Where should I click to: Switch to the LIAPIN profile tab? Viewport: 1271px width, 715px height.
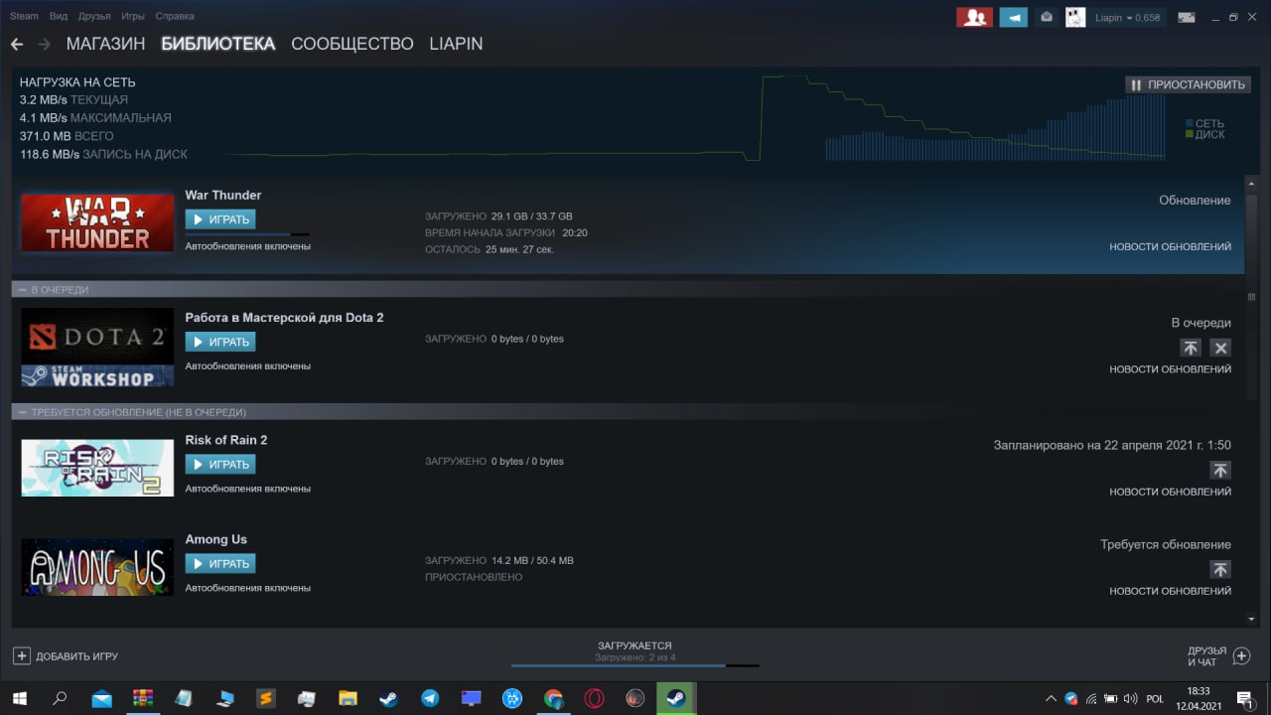pos(456,44)
